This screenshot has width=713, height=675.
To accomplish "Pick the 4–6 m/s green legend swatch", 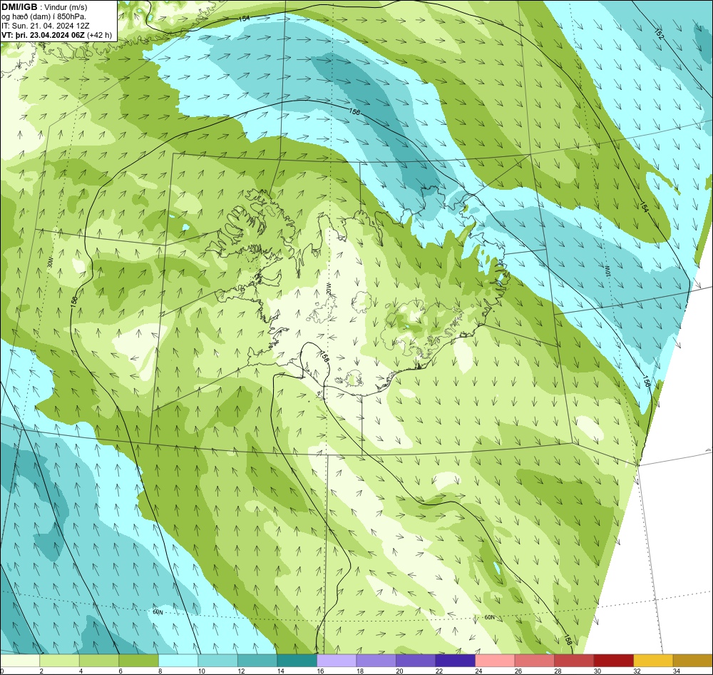I will click(x=99, y=661).
